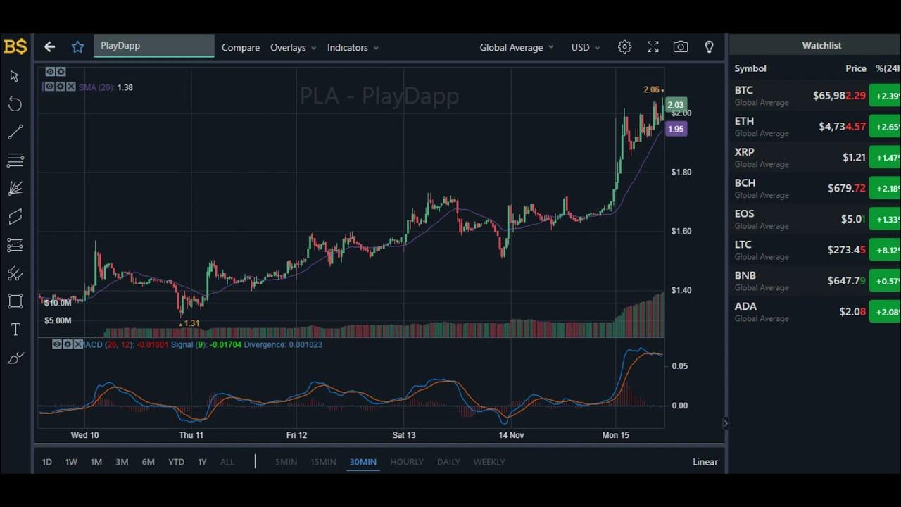Toggle main price series visibility eye
The image size is (901, 507).
[51, 72]
